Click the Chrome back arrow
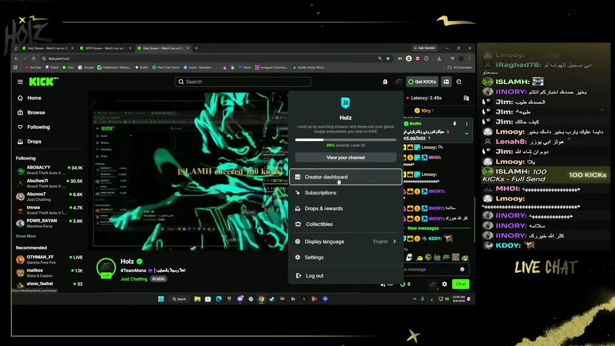The height and width of the screenshot is (346, 615). 16,59
